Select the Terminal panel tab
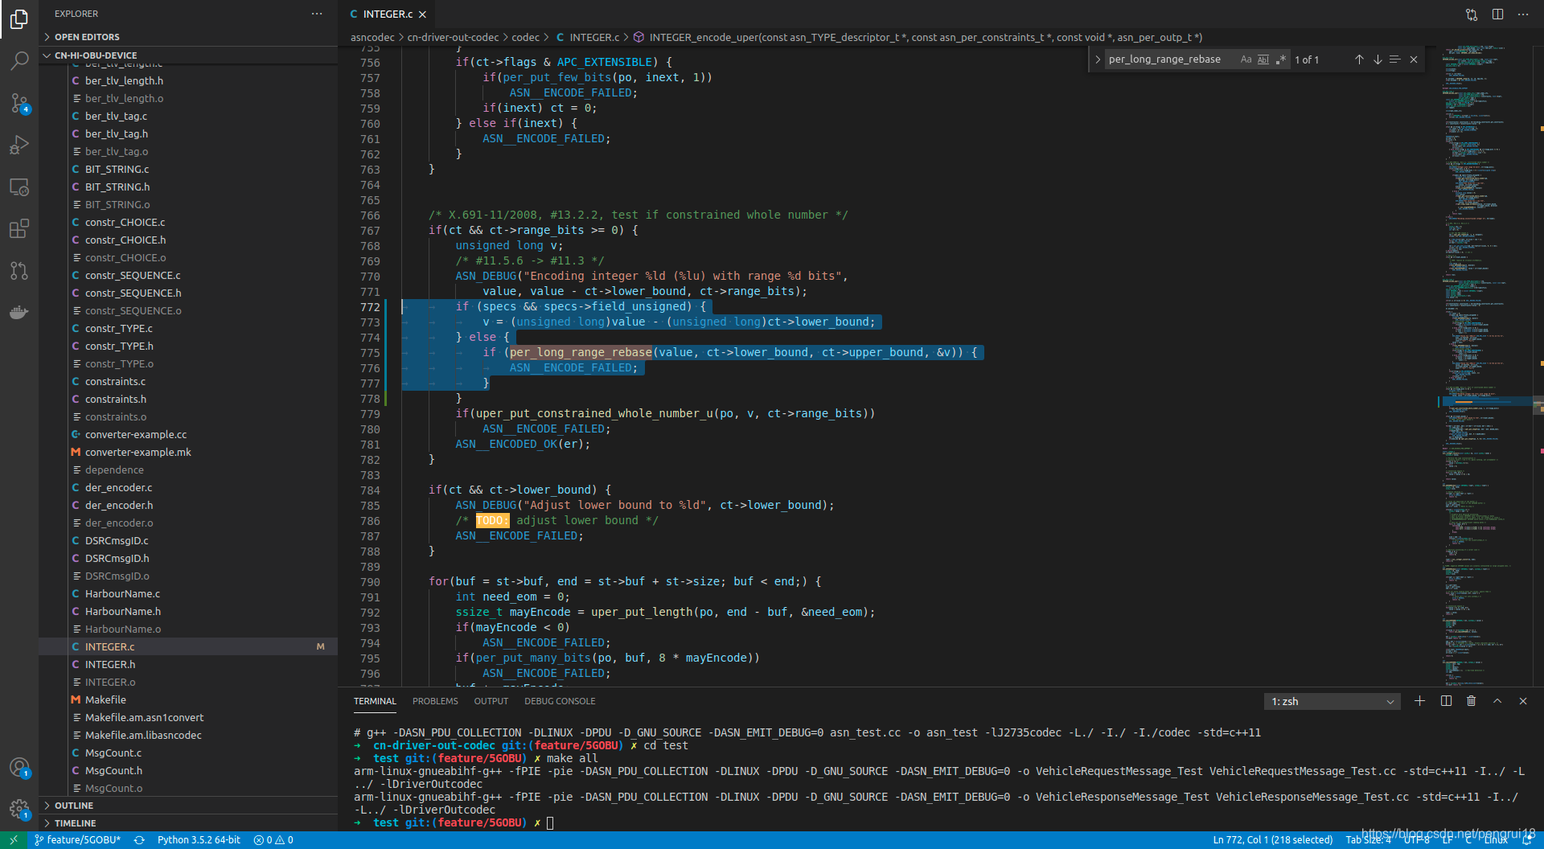The height and width of the screenshot is (849, 1544). coord(375,701)
